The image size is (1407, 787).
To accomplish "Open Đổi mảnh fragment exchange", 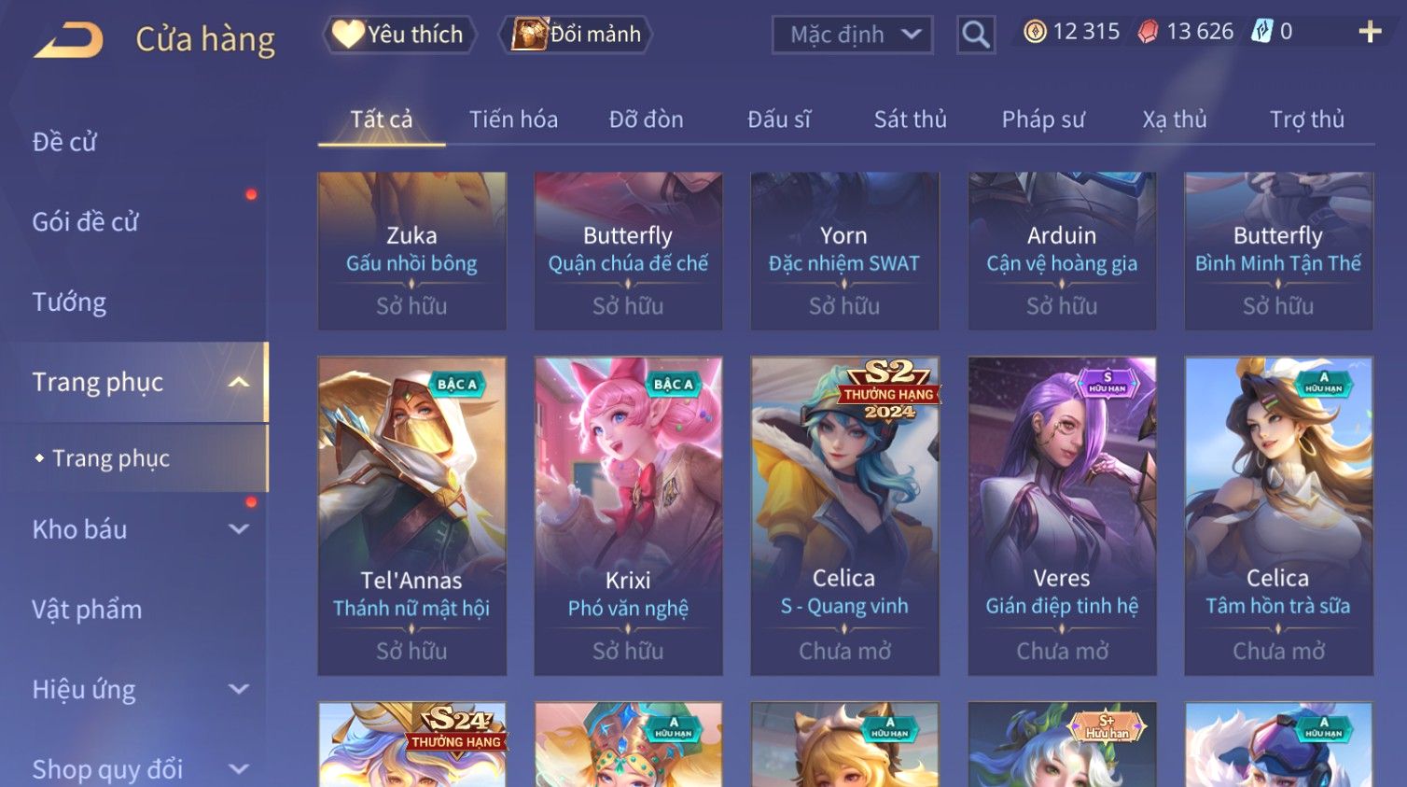I will (x=577, y=35).
